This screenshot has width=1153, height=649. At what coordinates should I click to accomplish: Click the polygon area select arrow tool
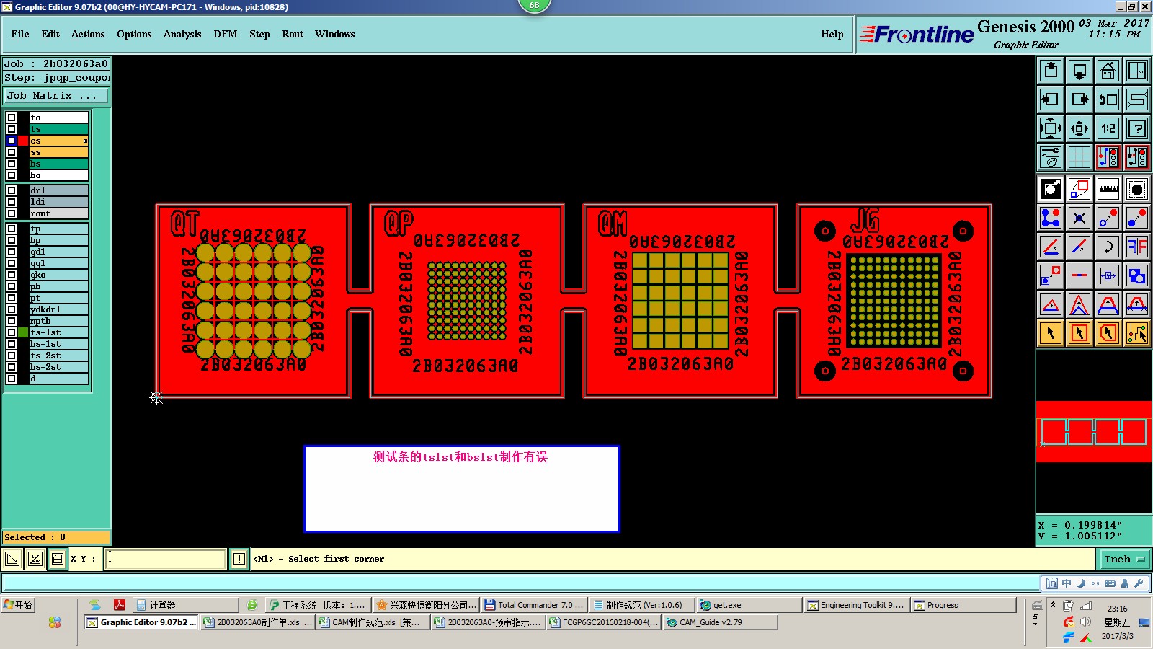pyautogui.click(x=1108, y=333)
